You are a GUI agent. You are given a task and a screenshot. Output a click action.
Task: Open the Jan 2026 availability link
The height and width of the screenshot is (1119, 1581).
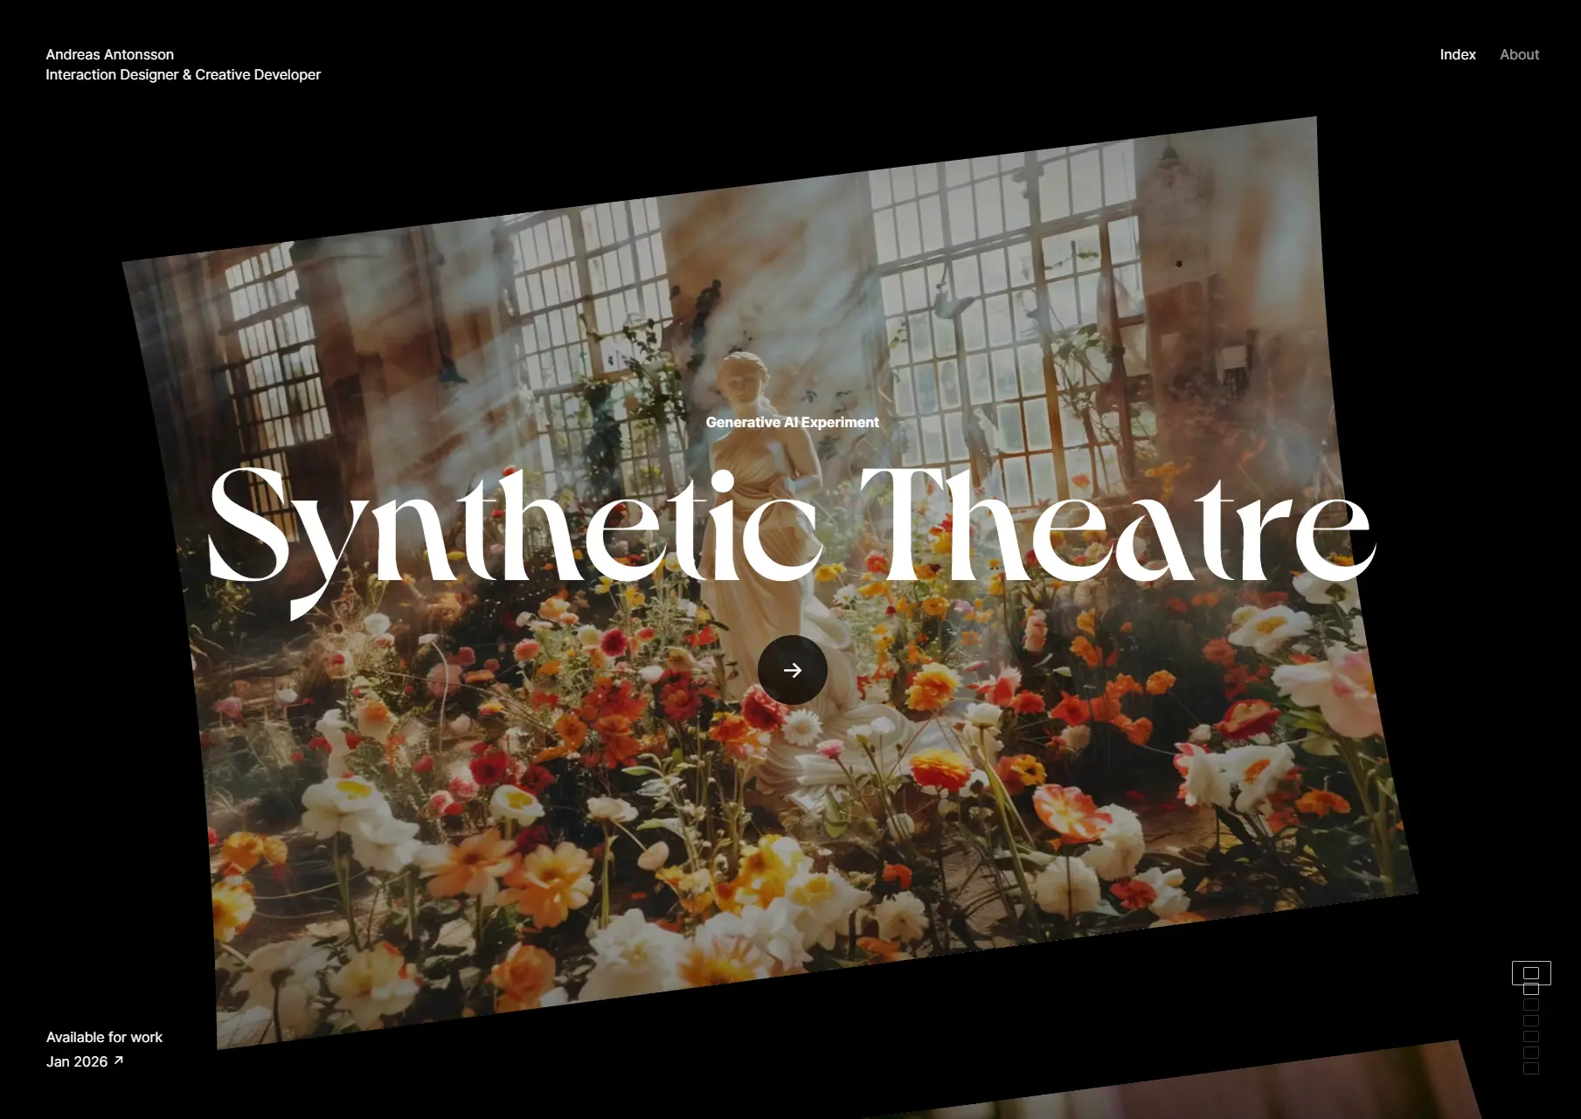click(x=77, y=1061)
